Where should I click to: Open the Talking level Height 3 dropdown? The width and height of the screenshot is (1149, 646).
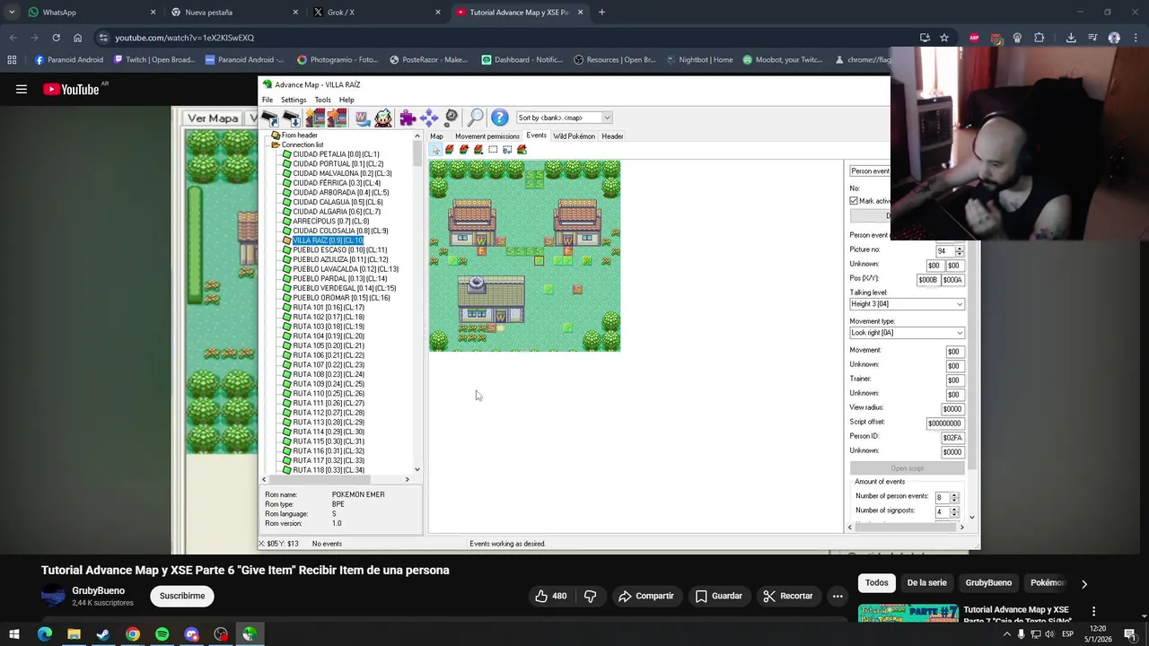point(907,304)
